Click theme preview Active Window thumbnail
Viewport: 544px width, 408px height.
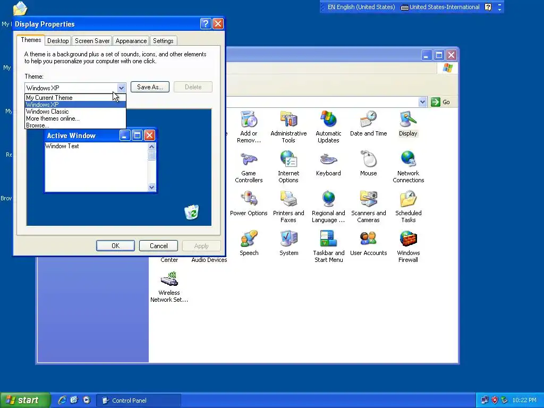(x=100, y=161)
